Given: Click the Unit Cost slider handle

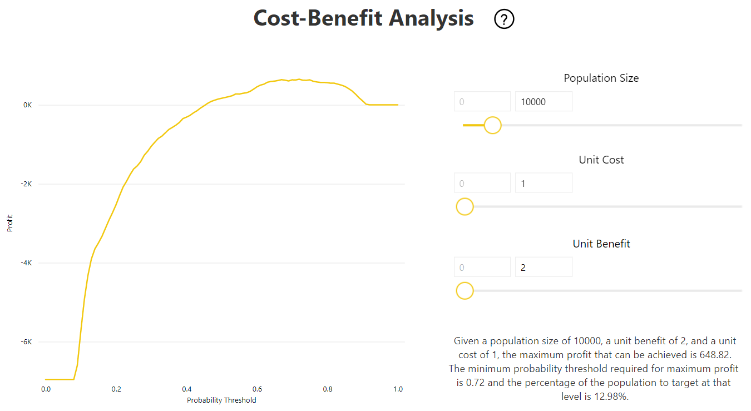Looking at the screenshot, I should [465, 207].
